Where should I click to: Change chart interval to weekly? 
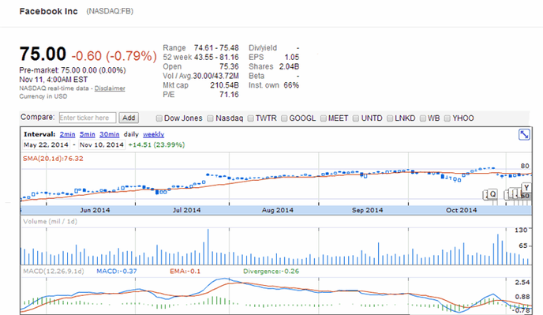pyautogui.click(x=153, y=134)
